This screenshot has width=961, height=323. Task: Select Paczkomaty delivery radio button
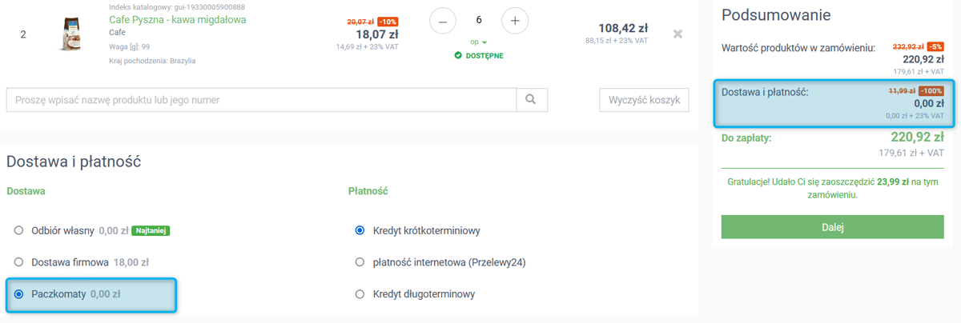(18, 293)
